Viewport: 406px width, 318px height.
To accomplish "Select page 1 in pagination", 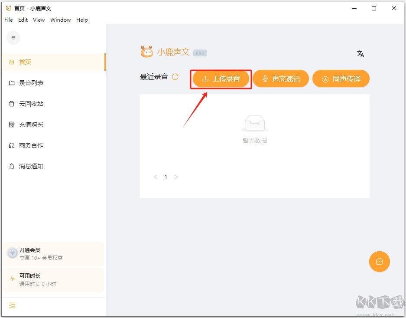I will [x=166, y=177].
